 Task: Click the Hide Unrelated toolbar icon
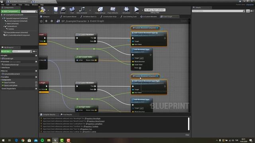click(82, 10)
